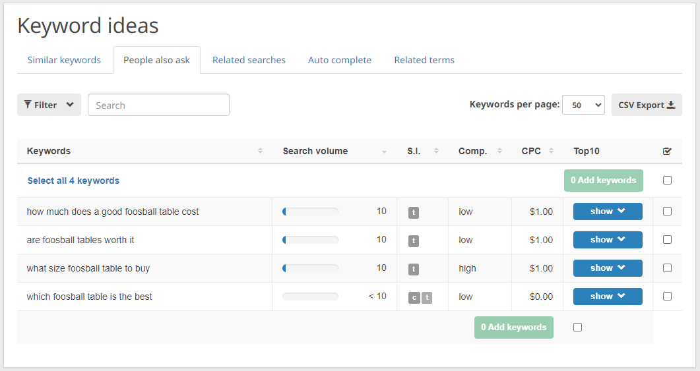
Task: Click sort arrows beside S.I. column
Action: (436, 151)
